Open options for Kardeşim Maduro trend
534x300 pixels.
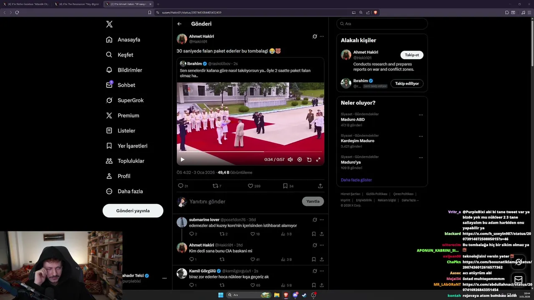pyautogui.click(x=421, y=136)
